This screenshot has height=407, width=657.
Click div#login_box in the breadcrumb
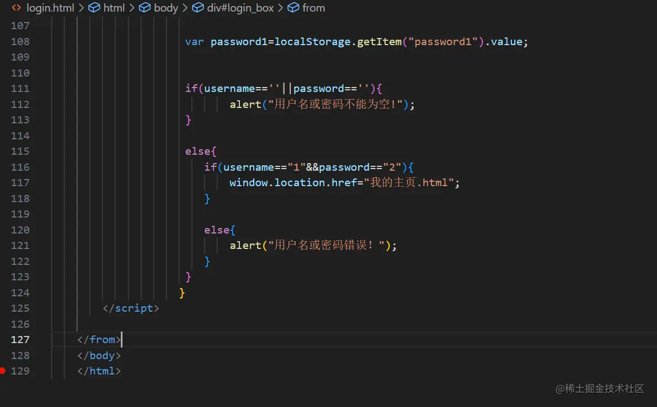[x=240, y=8]
